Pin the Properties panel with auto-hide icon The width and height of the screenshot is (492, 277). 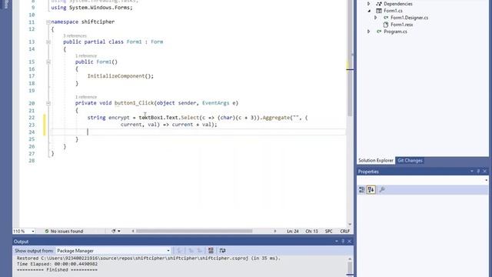pos(478,171)
